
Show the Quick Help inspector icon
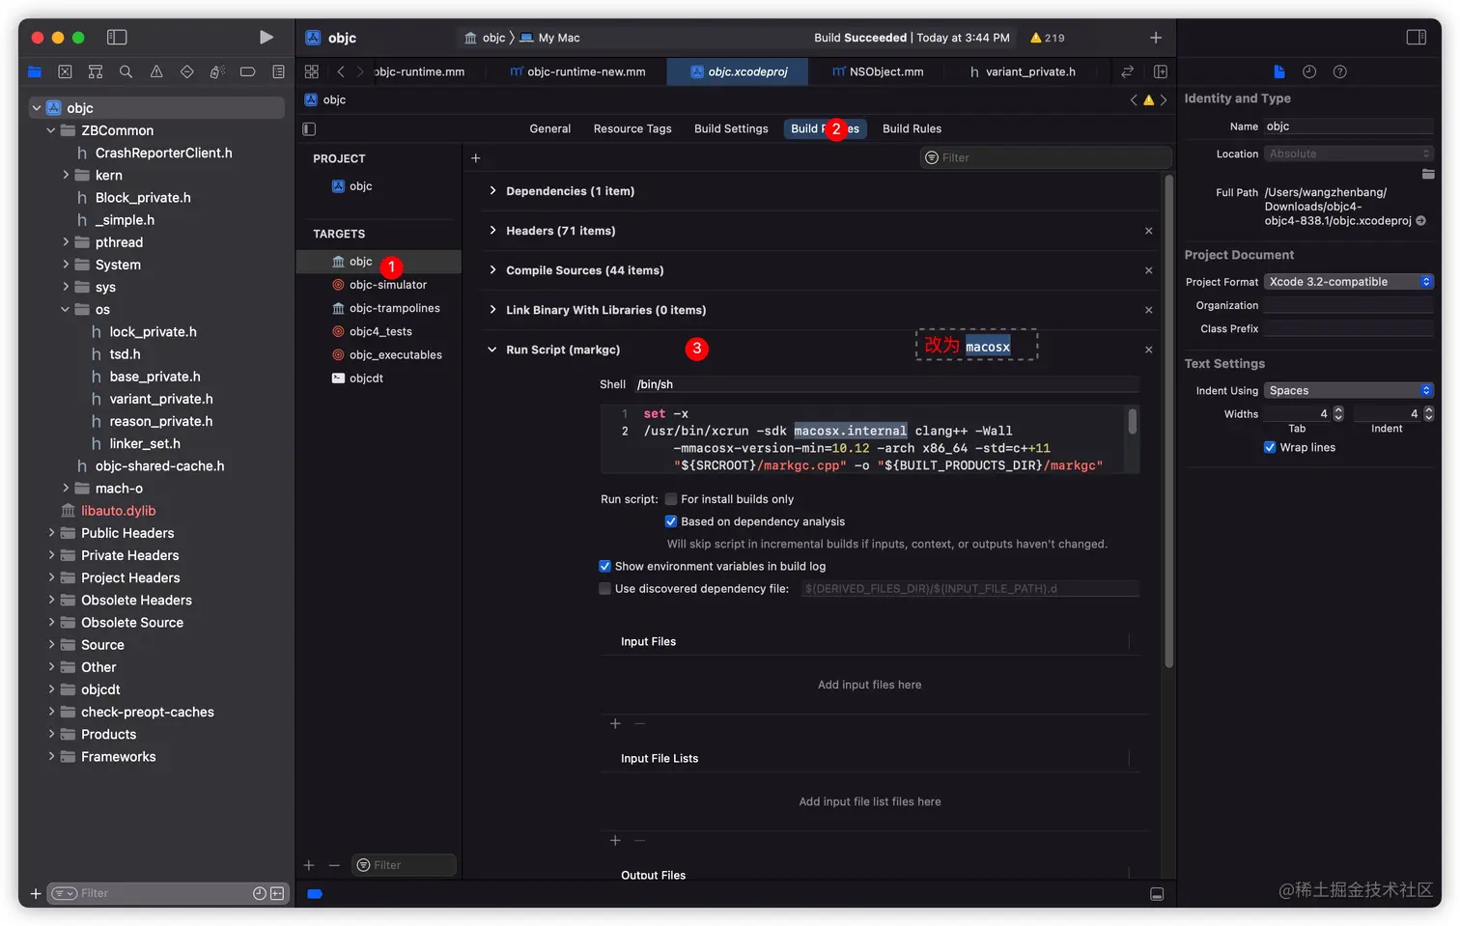coord(1339,71)
